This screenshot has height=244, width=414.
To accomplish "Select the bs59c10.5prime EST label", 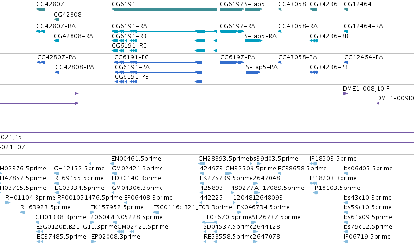I will coord(368,207).
